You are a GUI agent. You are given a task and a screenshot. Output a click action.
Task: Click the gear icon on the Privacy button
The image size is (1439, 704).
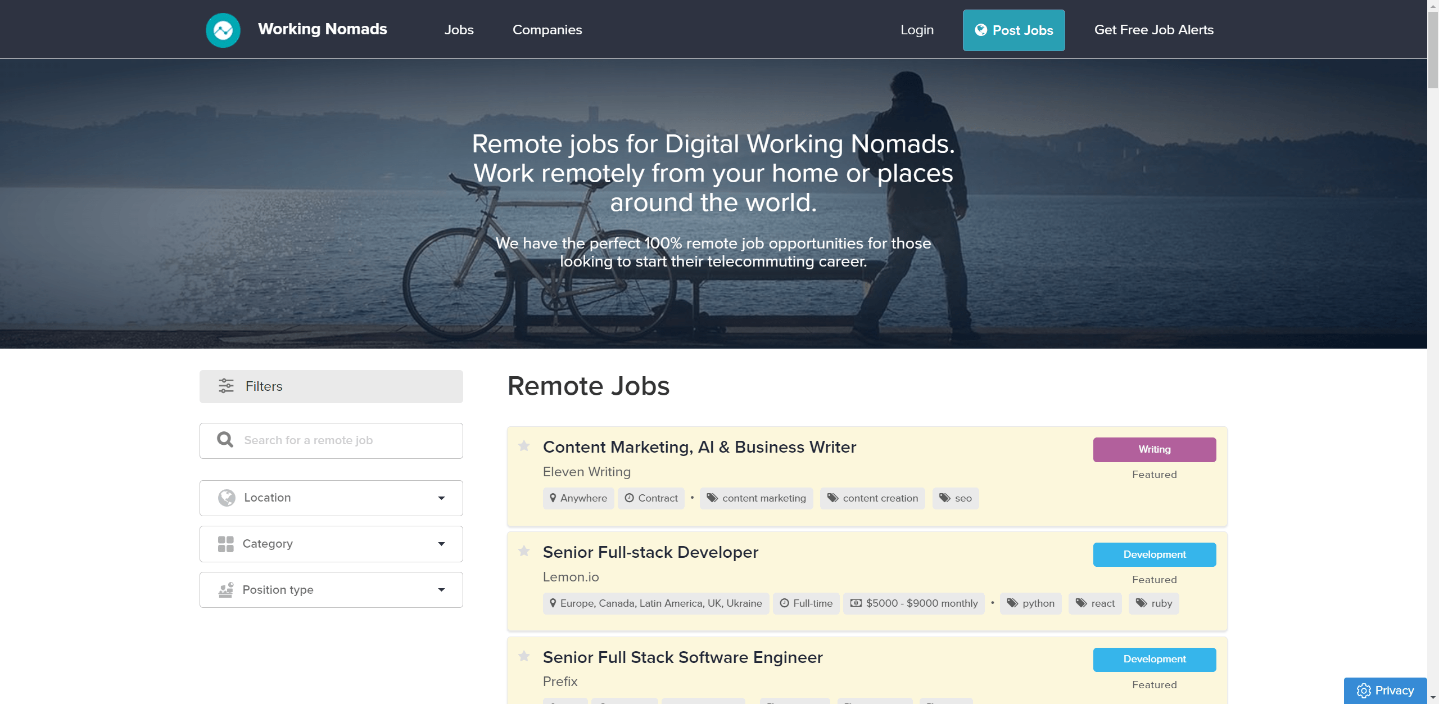1363,691
